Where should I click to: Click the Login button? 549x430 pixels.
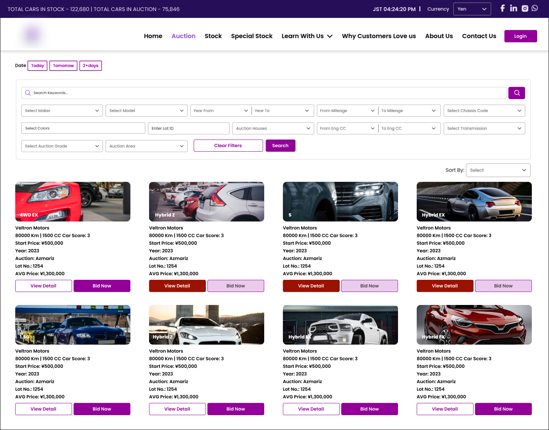pos(520,36)
